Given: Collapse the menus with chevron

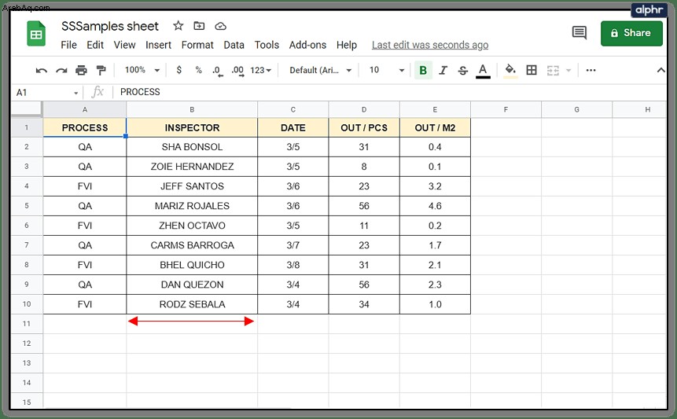Looking at the screenshot, I should (x=660, y=70).
